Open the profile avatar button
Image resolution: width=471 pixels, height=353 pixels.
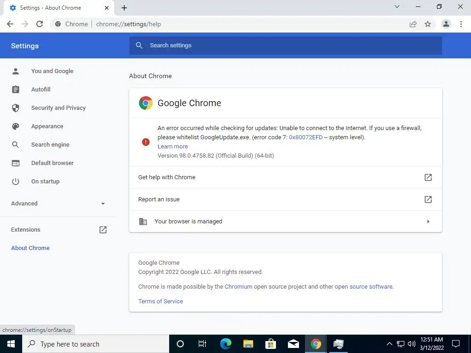[446, 24]
